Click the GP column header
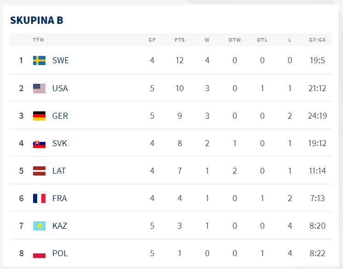 coord(152,40)
